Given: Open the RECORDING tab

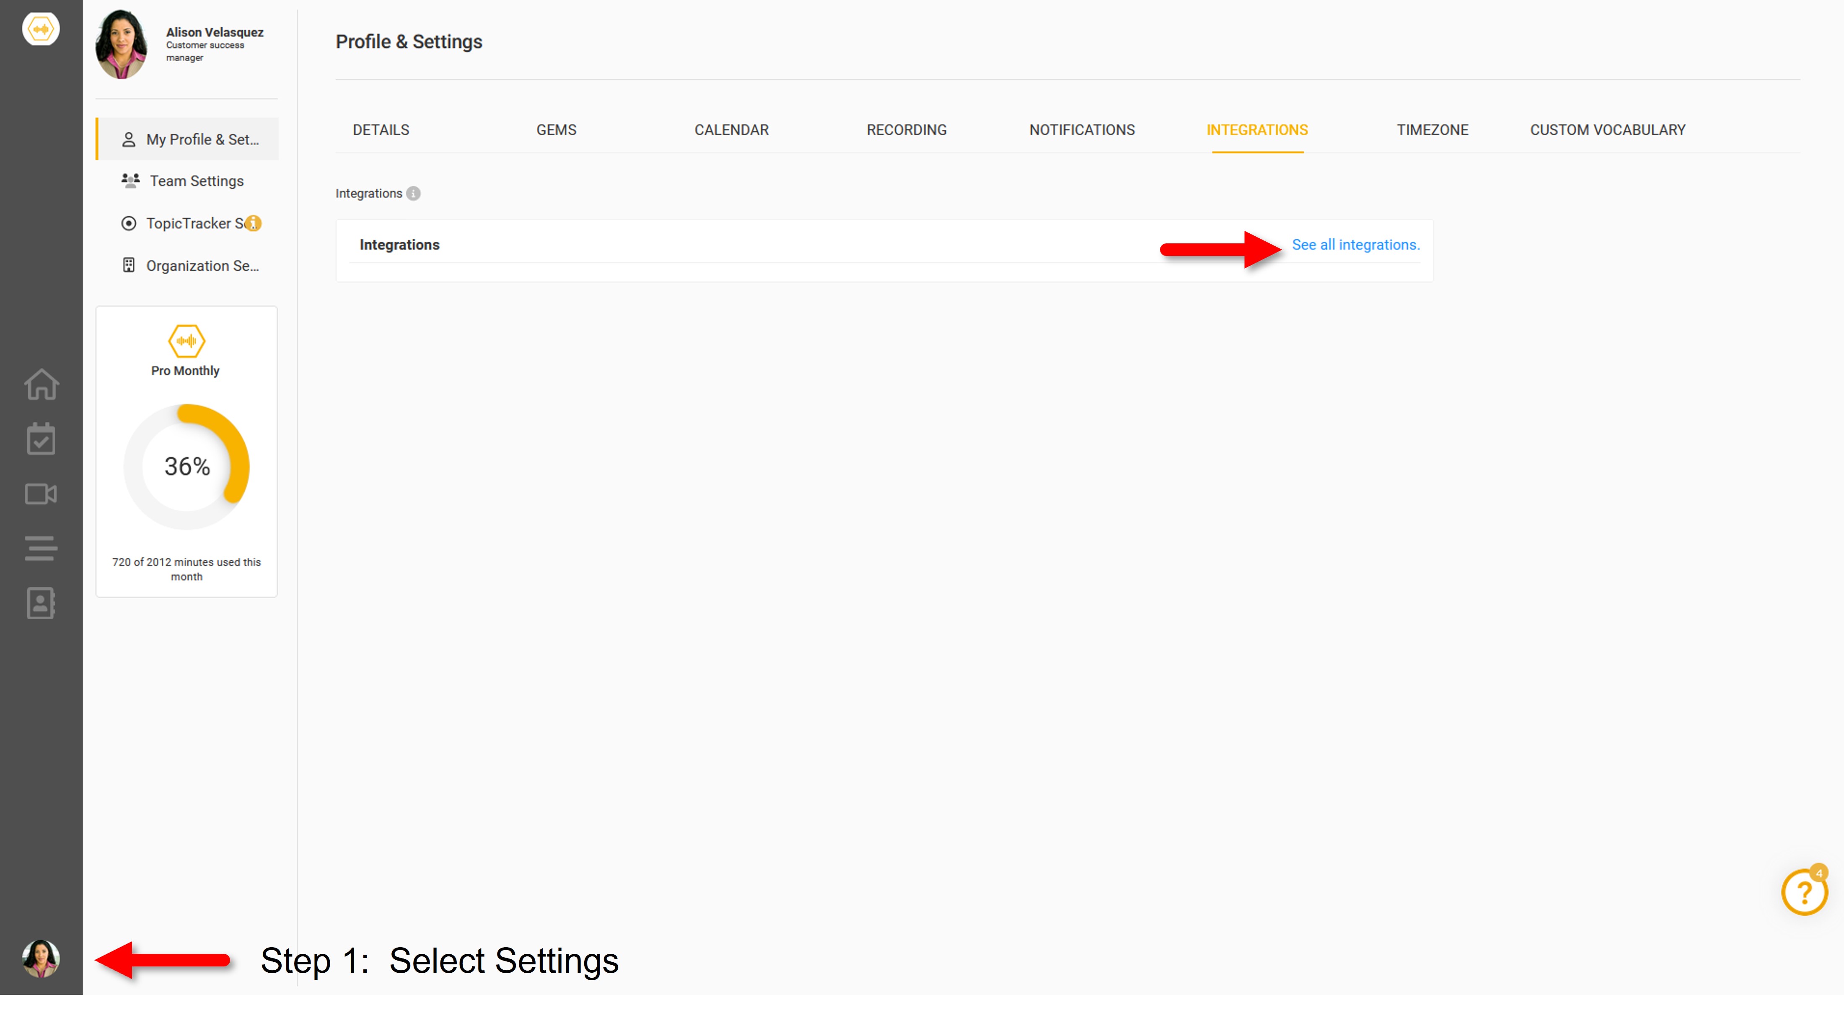Looking at the screenshot, I should point(906,130).
